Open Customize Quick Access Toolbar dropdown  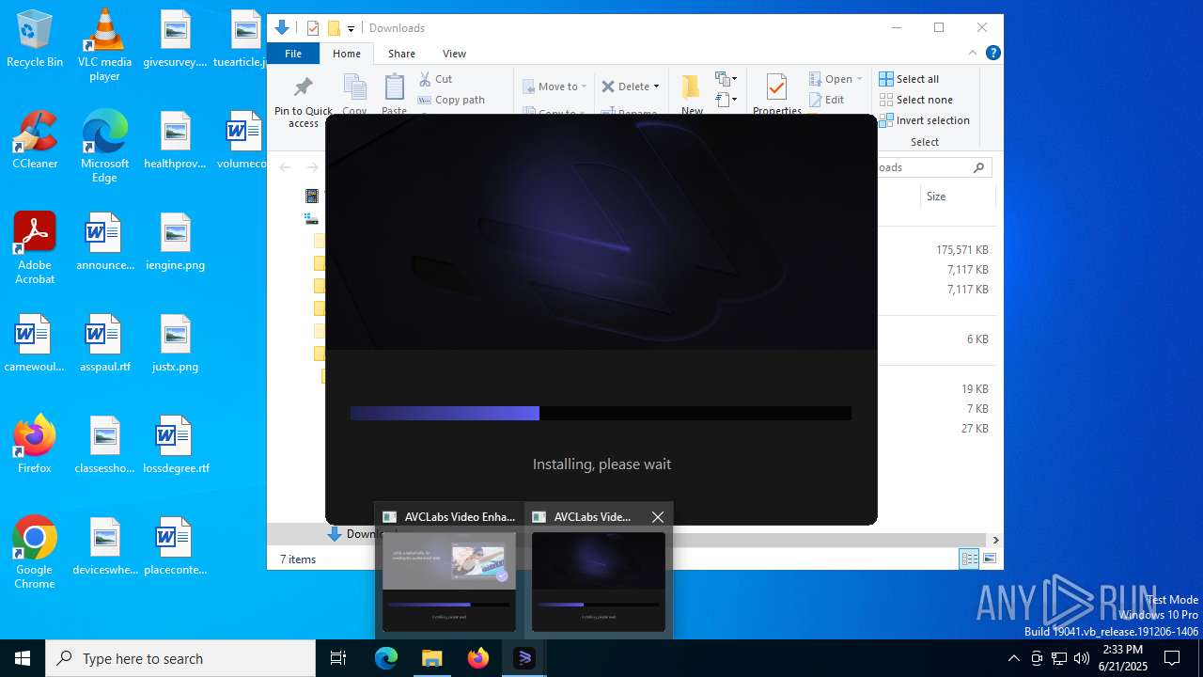click(351, 29)
